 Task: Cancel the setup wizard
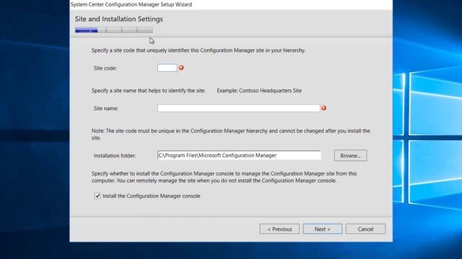[x=365, y=229]
